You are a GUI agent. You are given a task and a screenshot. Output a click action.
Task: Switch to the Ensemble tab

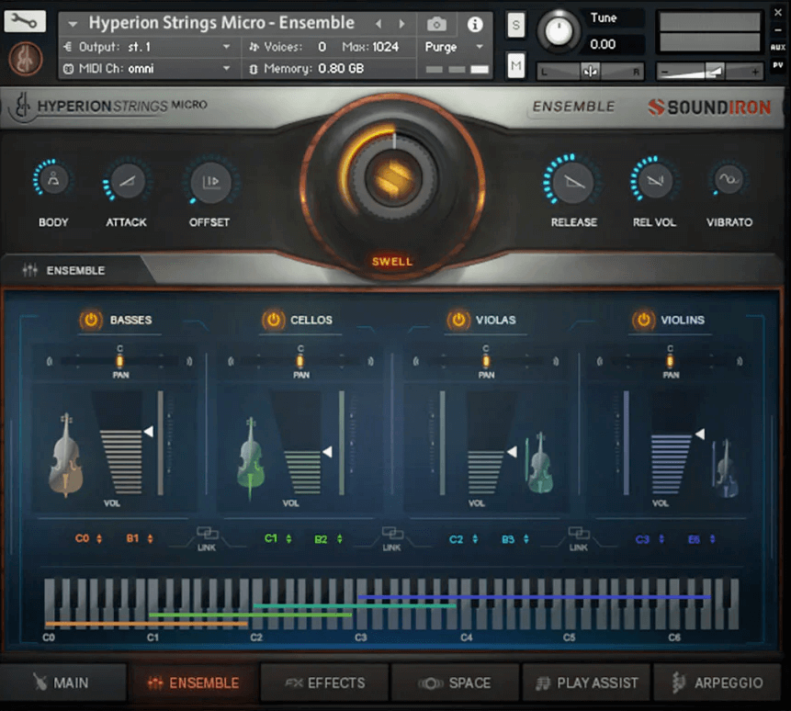pos(194,683)
